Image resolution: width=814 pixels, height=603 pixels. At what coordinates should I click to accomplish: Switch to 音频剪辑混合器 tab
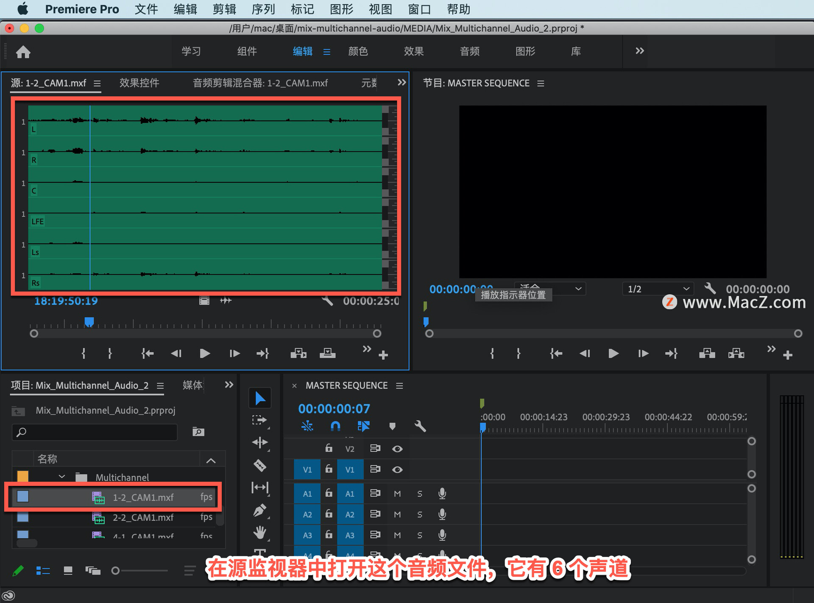click(x=260, y=83)
